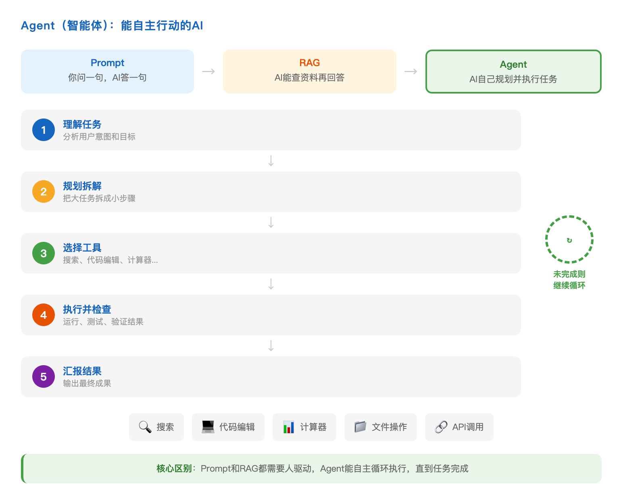621x499 pixels.
Task: Click the description 输出最终成果
Action: [x=87, y=383]
